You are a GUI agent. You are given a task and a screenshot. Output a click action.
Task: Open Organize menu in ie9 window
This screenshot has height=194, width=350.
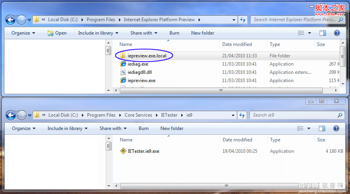[24, 128]
